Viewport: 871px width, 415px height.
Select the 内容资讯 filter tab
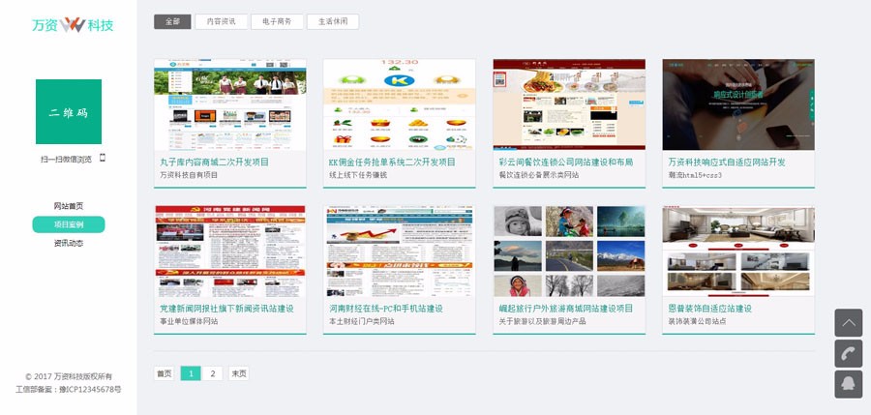(221, 21)
